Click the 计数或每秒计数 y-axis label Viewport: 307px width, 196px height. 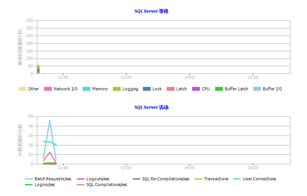coord(20,140)
